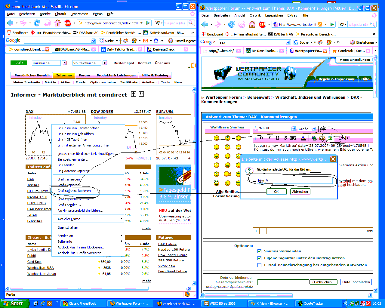Open 'Rohöl' link in Zinsen table
Viewport: 385px width, 308px height.
(x=32, y=256)
